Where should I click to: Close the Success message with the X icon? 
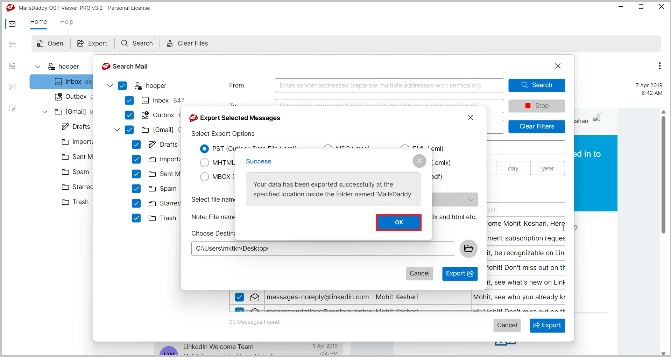(419, 161)
